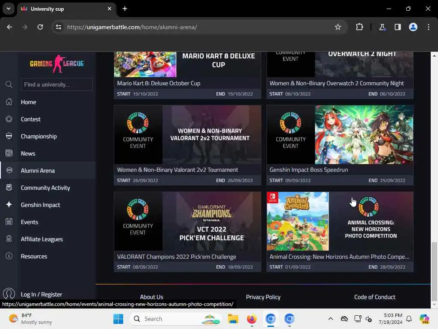438x329 pixels.
Task: Click the Genshin Impact characters banner image
Action: click(x=364, y=135)
